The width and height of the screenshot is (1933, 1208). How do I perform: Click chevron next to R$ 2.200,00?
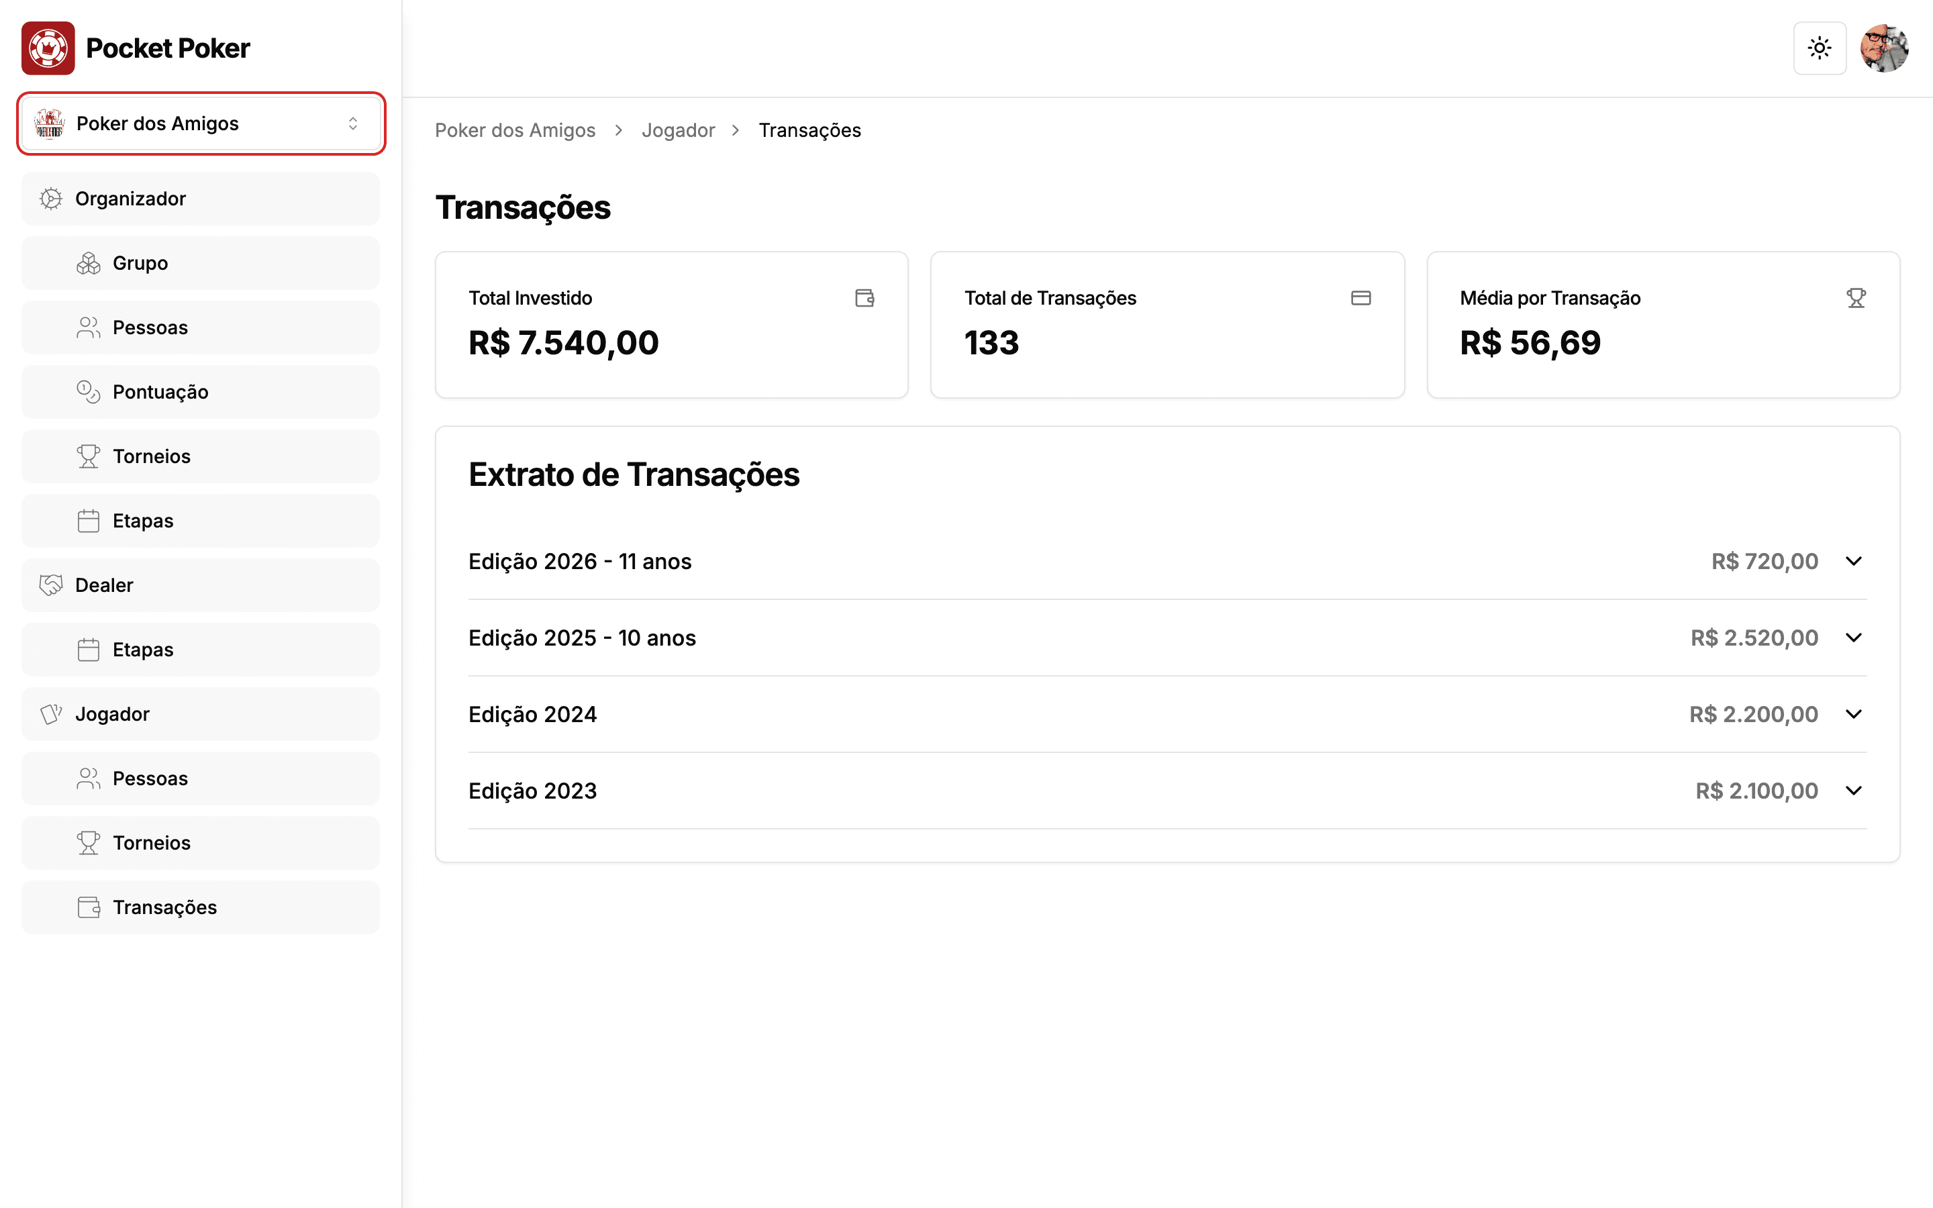pos(1854,714)
